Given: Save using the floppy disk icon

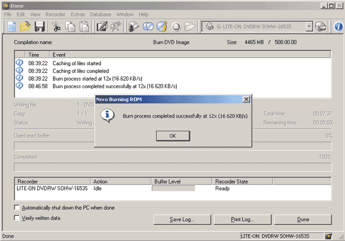Looking at the screenshot, I should pyautogui.click(x=39, y=26).
